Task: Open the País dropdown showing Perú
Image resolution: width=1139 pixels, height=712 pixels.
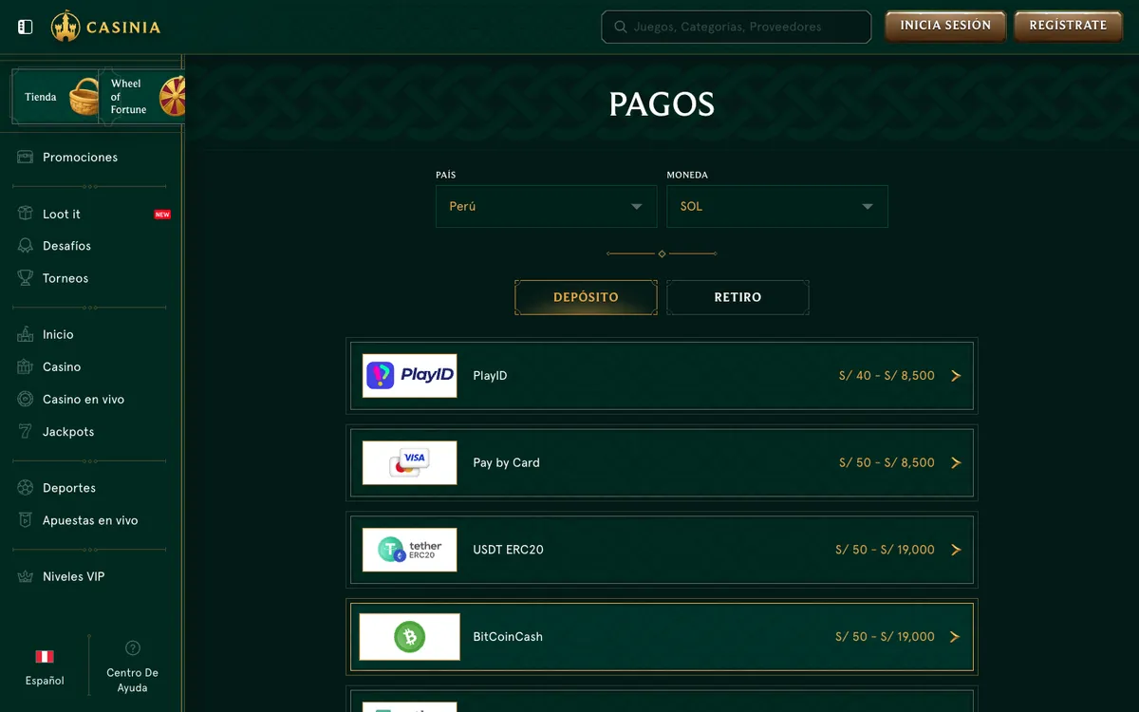Action: click(x=546, y=206)
